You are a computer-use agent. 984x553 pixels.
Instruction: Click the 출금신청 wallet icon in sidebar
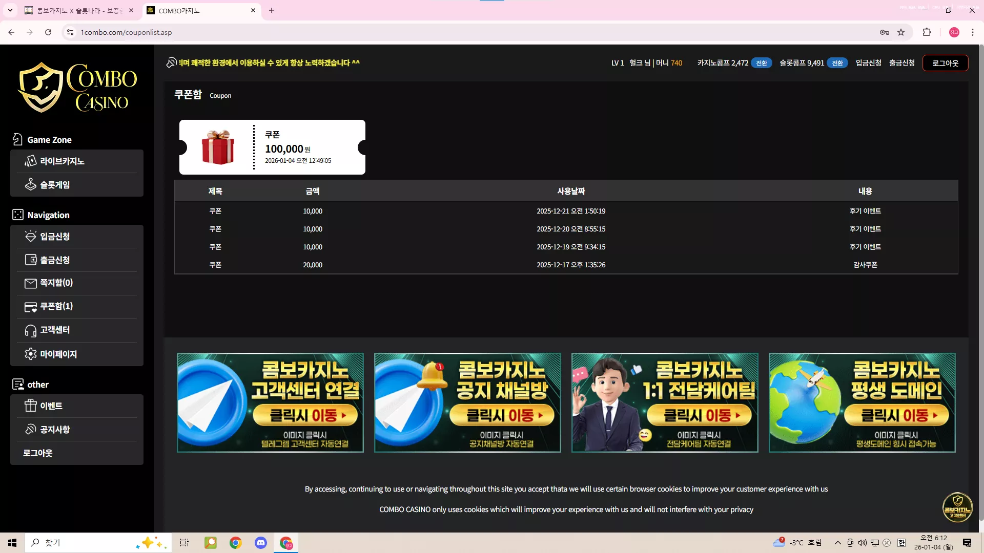[x=30, y=260]
